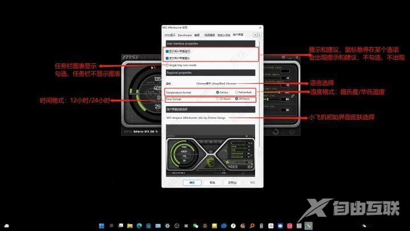Select Fahrenheit temperature format
Screen dimensions: 410x231
tap(236, 92)
